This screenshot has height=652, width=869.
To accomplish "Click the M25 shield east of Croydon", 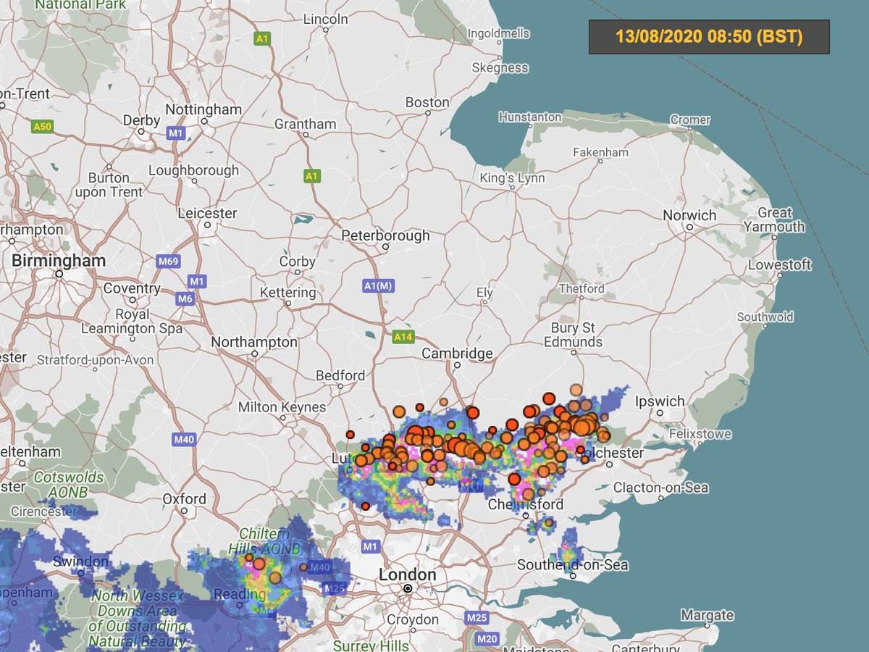I will coord(477,617).
